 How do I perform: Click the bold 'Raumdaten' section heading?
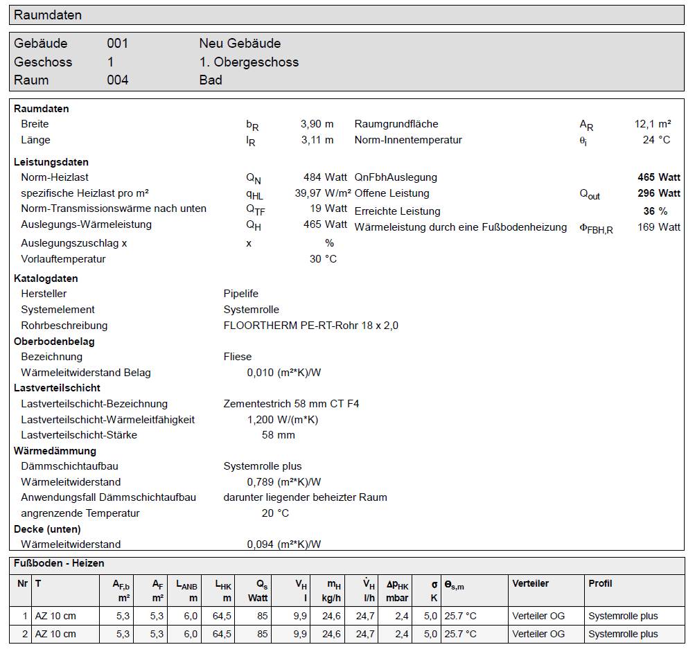click(41, 109)
